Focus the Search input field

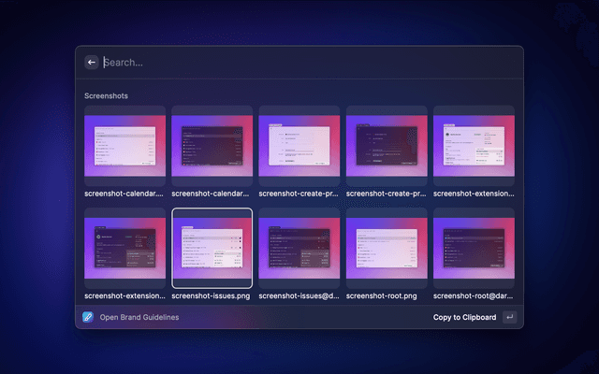click(299, 63)
